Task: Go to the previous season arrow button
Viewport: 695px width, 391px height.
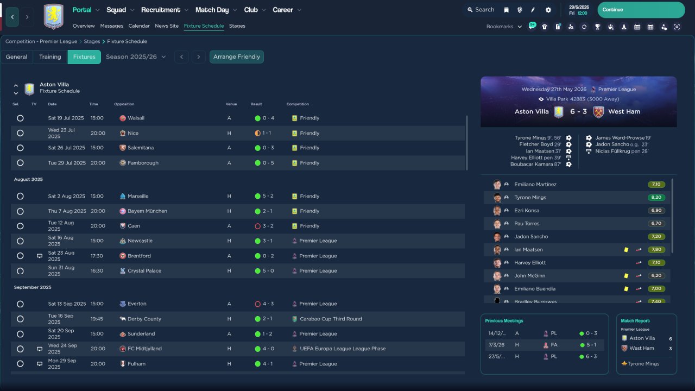Action: coord(181,57)
